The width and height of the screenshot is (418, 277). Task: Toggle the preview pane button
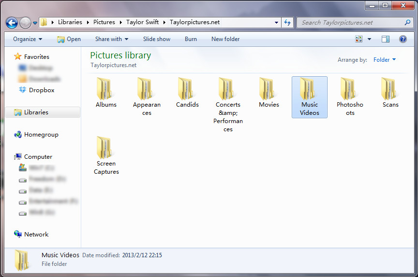[386, 39]
